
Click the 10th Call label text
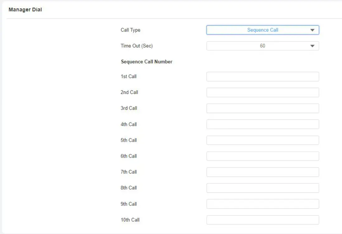tap(130, 220)
